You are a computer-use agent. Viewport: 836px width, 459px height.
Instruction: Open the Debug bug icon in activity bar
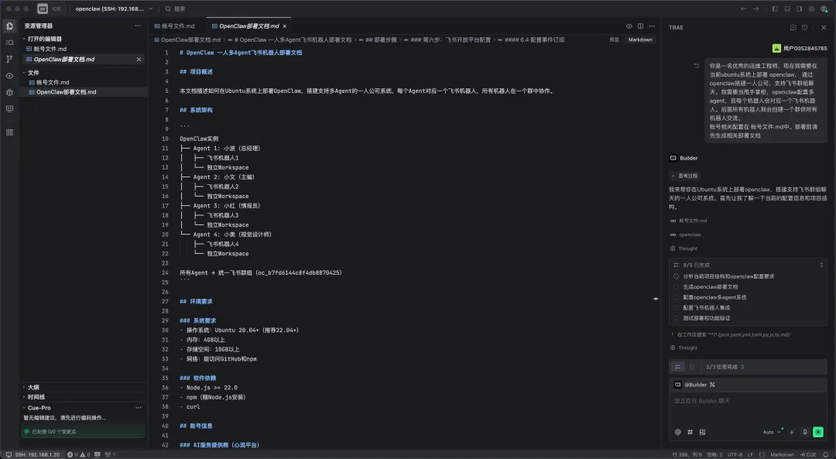9,92
